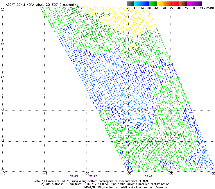Click the NOAA/NESDIS credit line

[x=126, y=187]
